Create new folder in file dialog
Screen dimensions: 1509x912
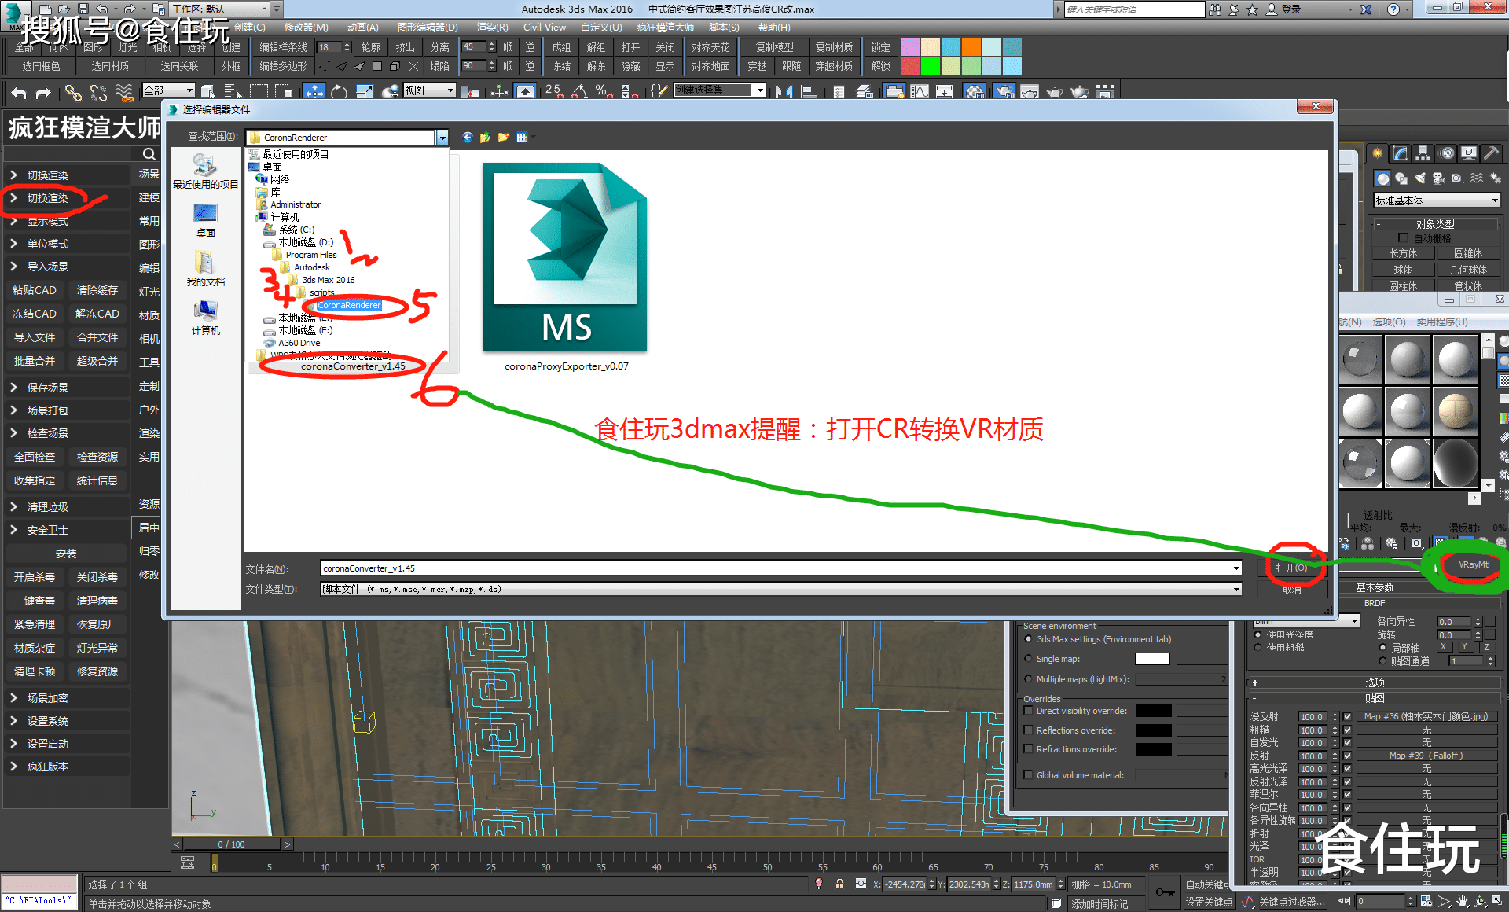[x=504, y=138]
